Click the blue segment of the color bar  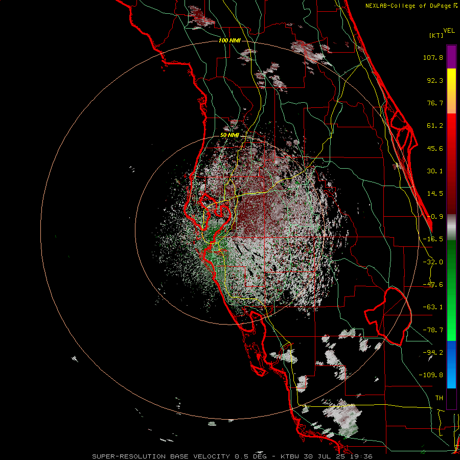(451, 364)
